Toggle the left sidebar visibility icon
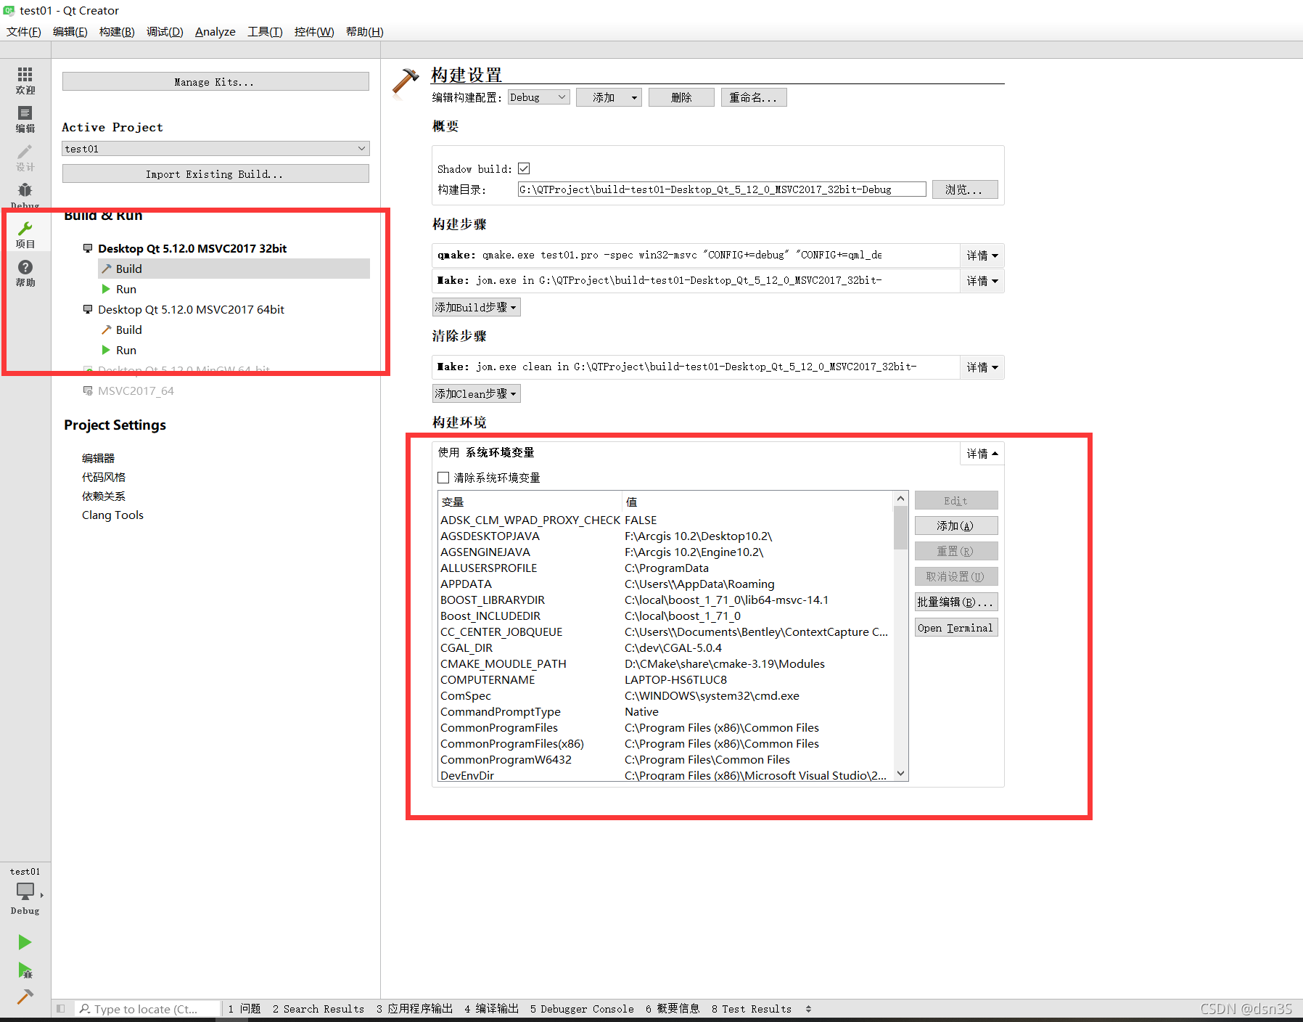1303x1022 pixels. (61, 1008)
